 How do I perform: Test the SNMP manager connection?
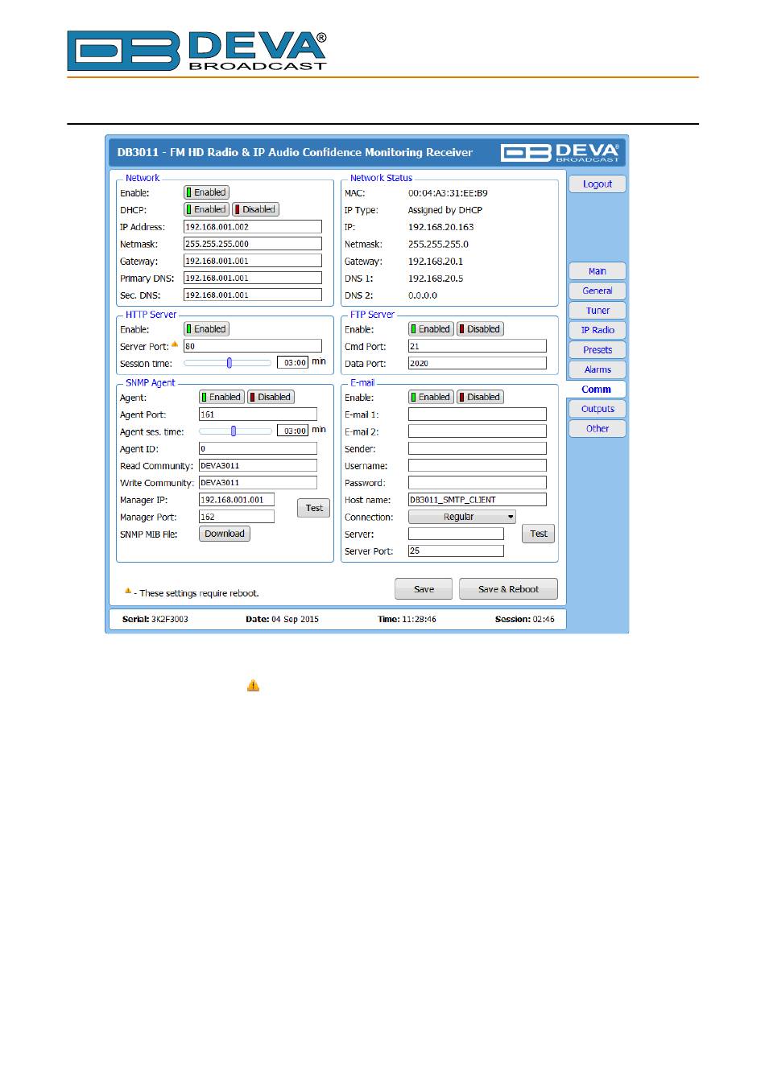point(314,508)
